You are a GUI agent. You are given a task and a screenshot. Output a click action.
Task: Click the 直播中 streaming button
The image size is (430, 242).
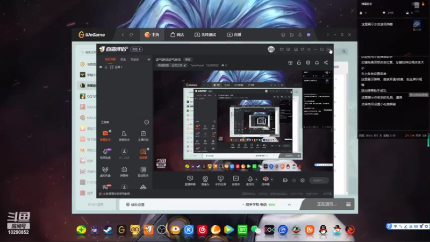click(319, 180)
